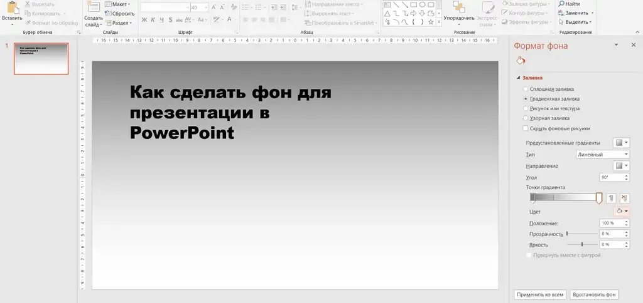Select the right arrow shape in gallery
The width and height of the screenshot is (643, 303).
pyautogui.click(x=414, y=14)
